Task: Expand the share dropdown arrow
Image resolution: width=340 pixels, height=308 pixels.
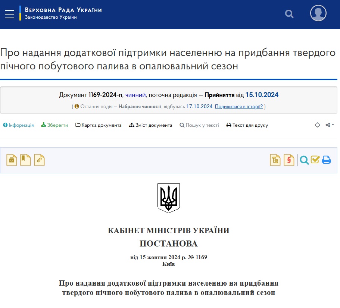Action: point(330,125)
